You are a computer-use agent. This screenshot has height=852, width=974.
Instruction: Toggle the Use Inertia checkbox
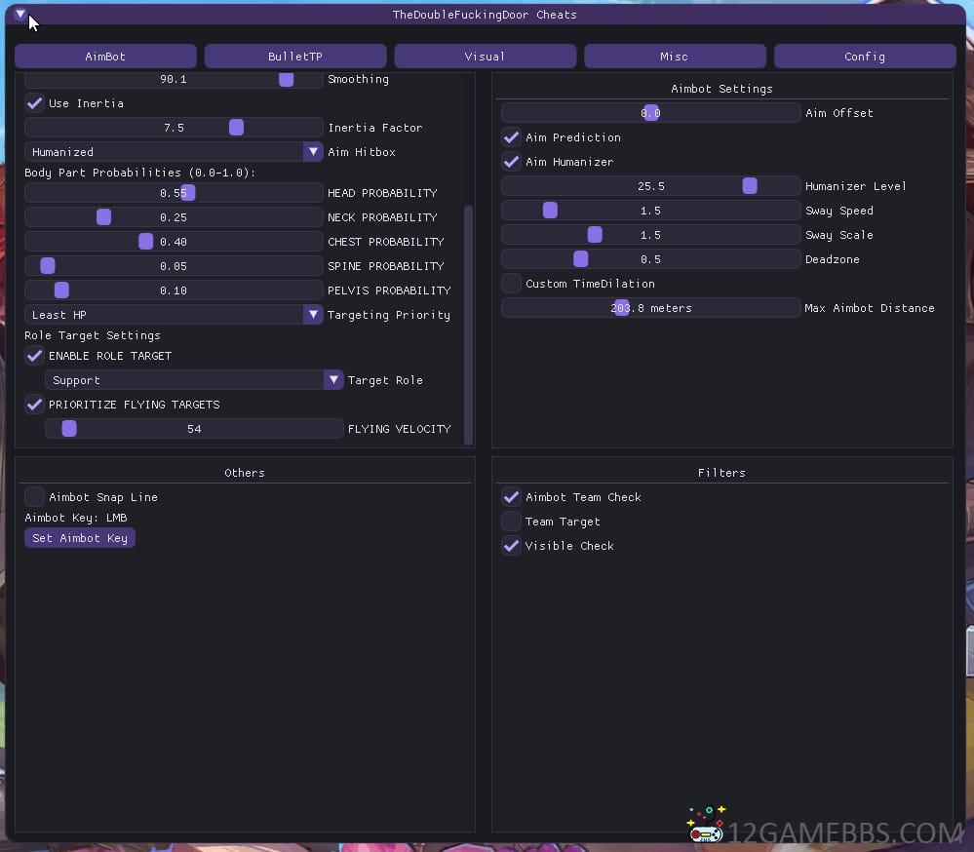(35, 103)
